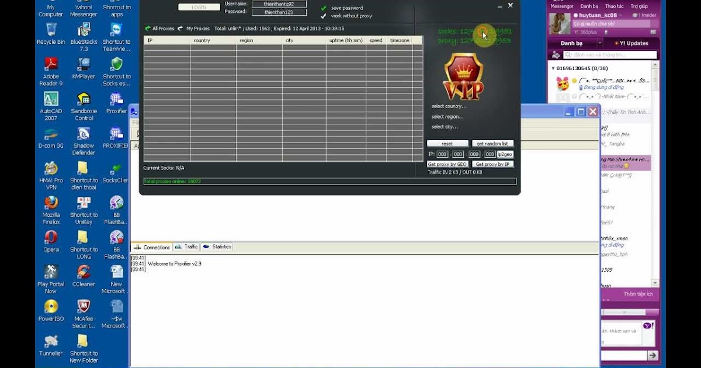The image size is (701, 368).
Task: Click the reset button
Action: tap(447, 144)
